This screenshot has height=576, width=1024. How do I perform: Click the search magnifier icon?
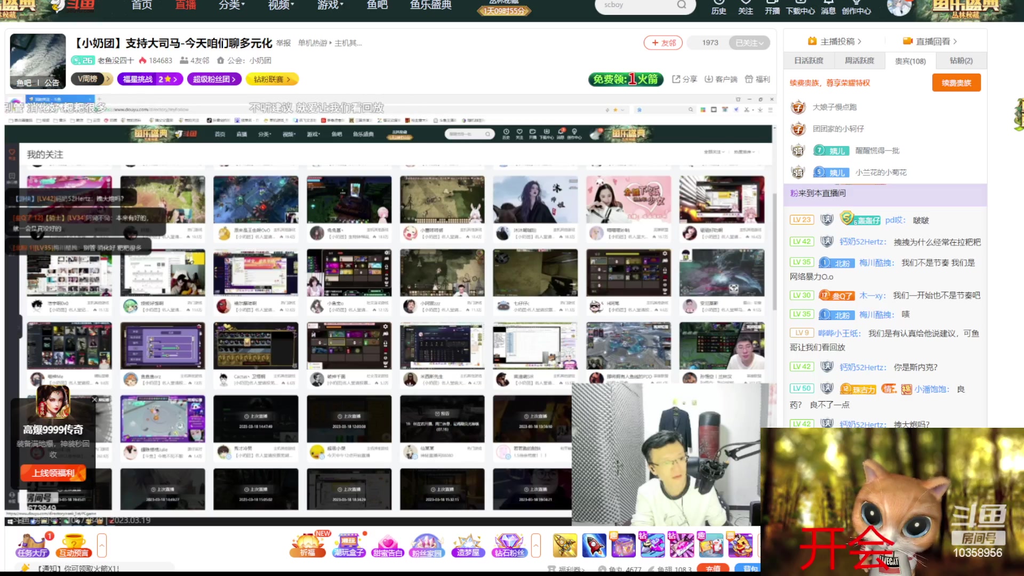click(x=682, y=5)
